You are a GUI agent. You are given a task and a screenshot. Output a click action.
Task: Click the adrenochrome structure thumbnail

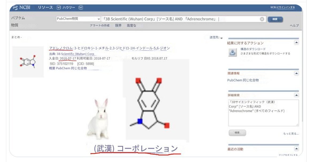28,62
